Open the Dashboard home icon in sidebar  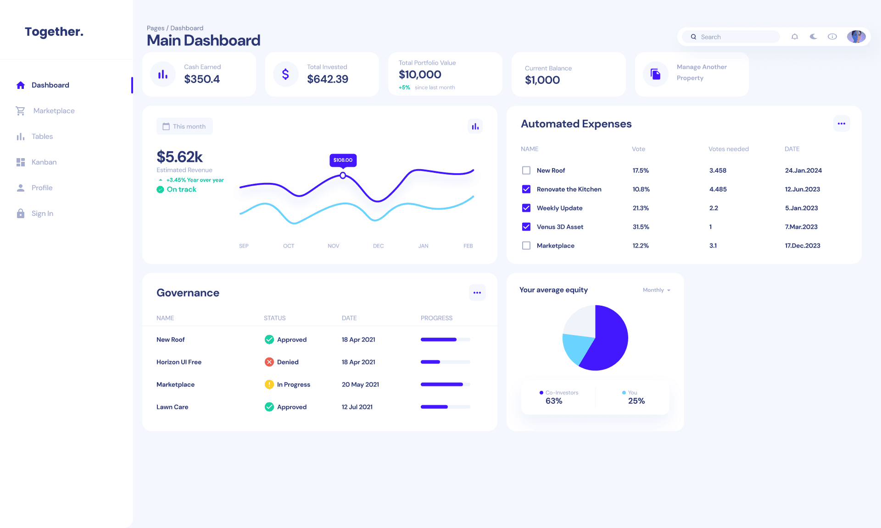pos(20,85)
